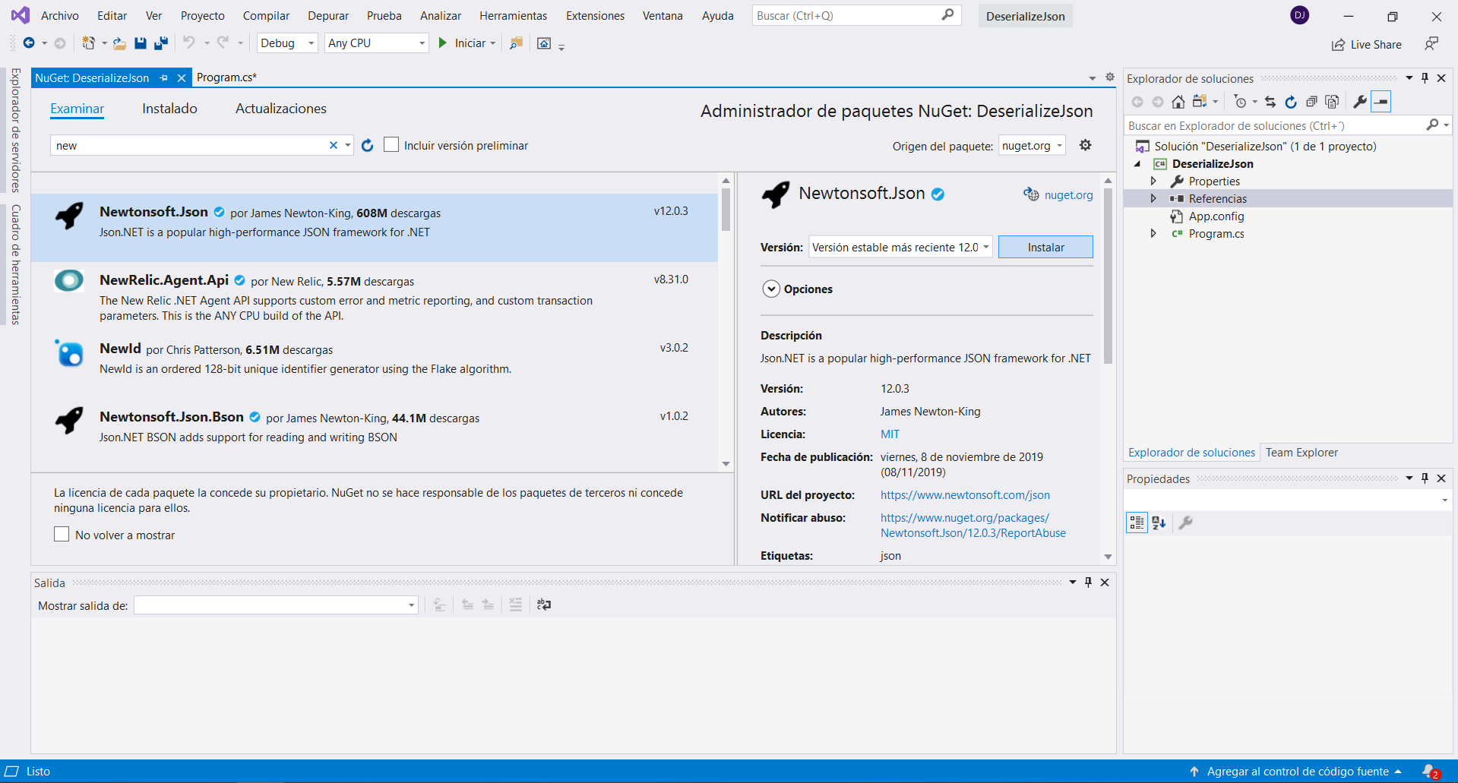Sort properties alphabetically in Properties panel

click(1159, 523)
